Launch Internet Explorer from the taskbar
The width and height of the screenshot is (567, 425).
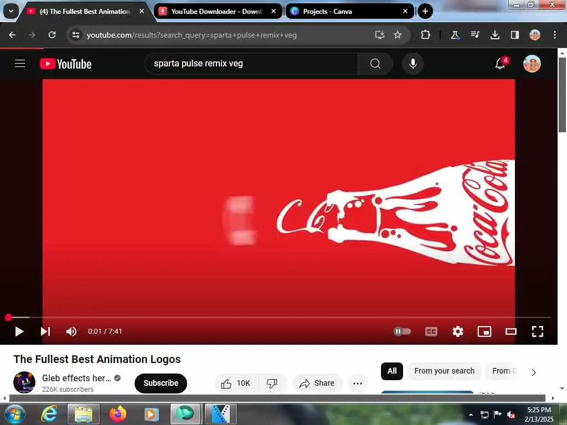click(x=49, y=414)
